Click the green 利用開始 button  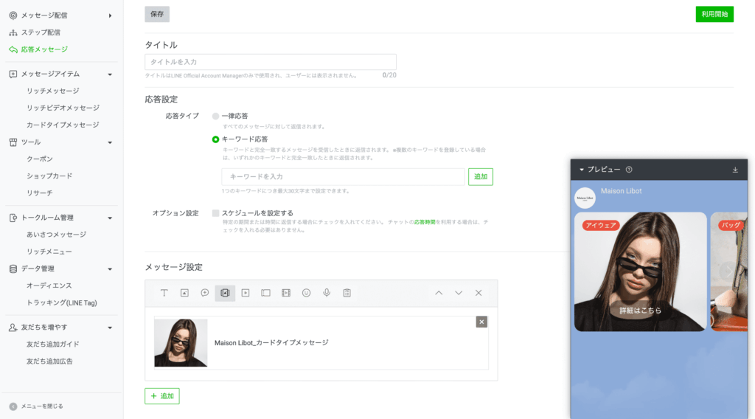coord(714,14)
